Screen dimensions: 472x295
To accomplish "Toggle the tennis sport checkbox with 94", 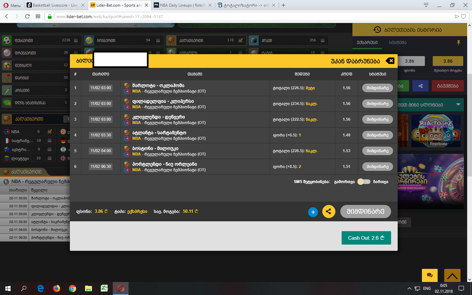I will click(158, 41).
